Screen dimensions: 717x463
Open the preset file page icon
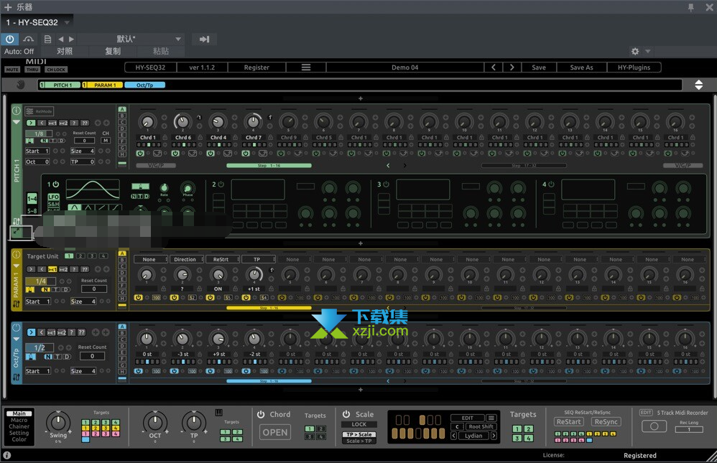[x=47, y=39]
